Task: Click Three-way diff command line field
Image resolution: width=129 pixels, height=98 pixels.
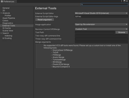Action: click(x=101, y=39)
